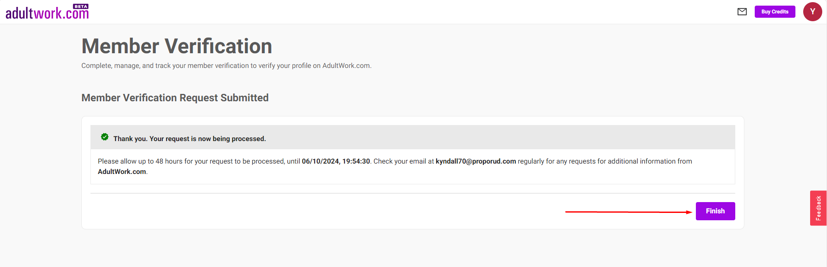827x267 pixels.
Task: Click the divider line above the Finish button
Action: coord(412,193)
